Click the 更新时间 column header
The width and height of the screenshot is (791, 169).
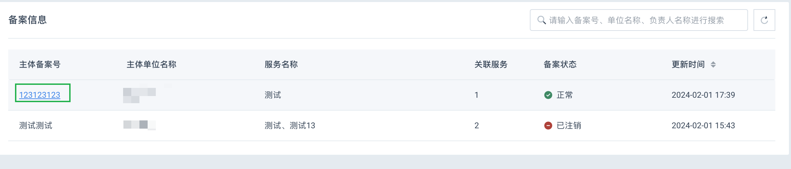tap(688, 64)
